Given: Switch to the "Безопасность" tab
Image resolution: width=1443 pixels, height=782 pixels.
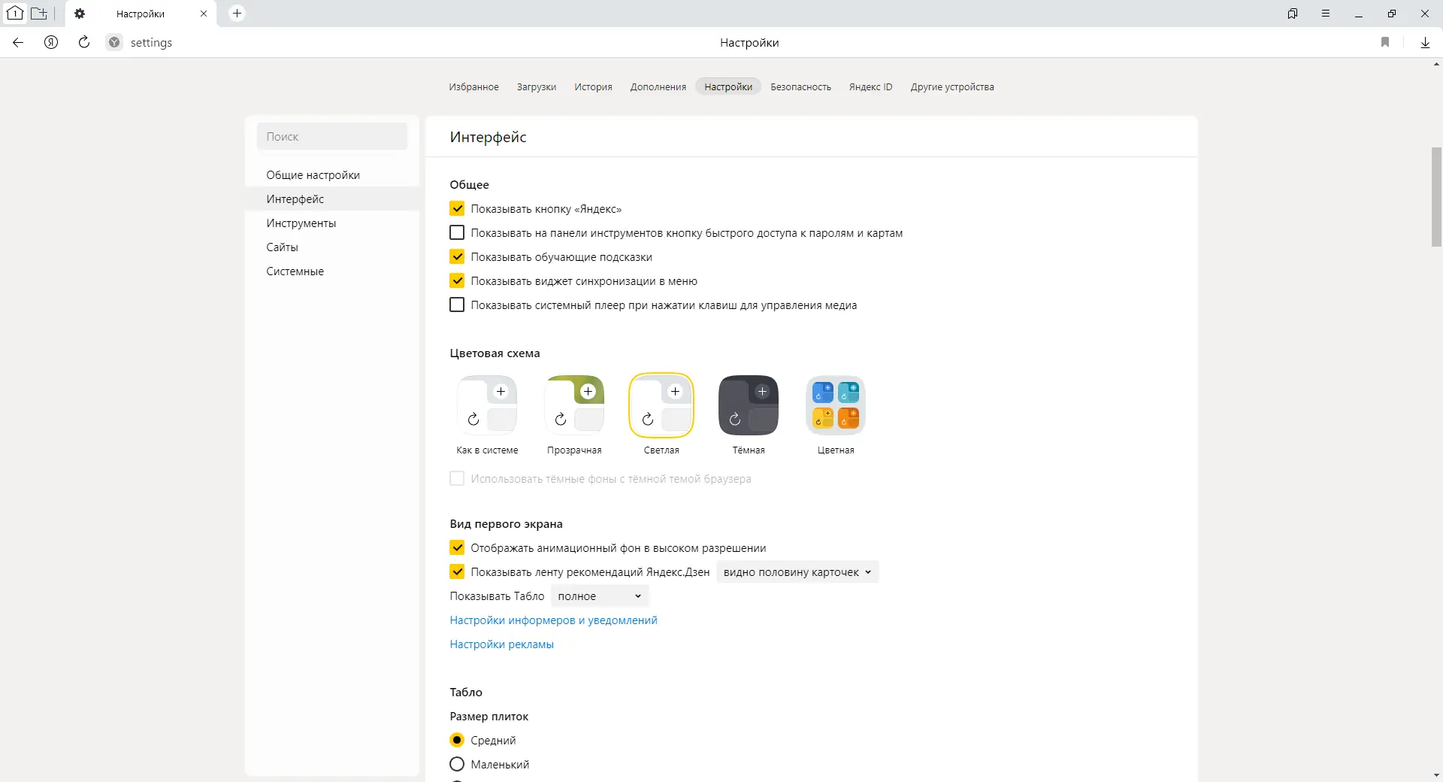Looking at the screenshot, I should (x=800, y=87).
